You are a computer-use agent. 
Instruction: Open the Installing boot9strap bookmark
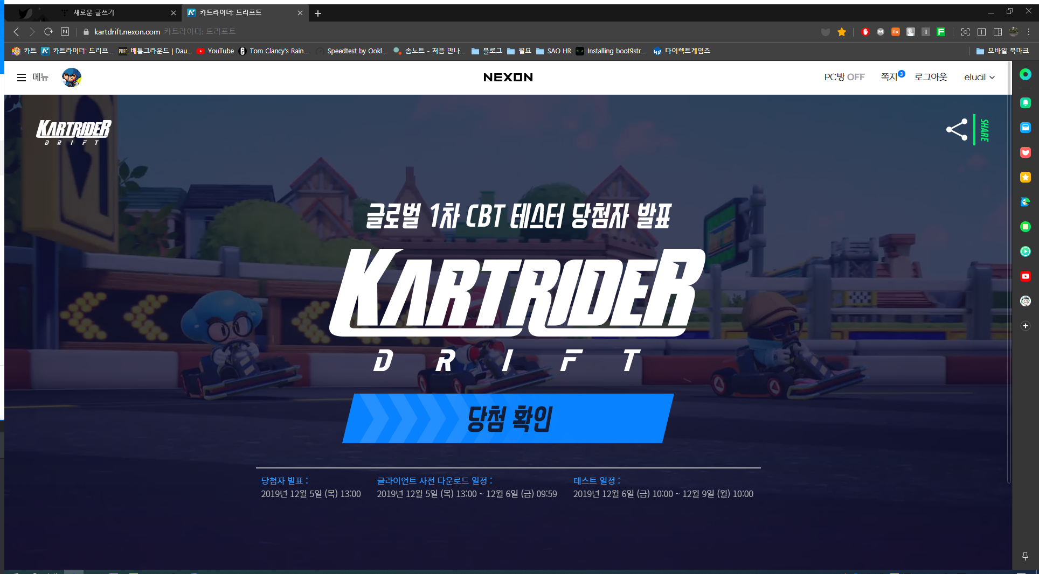(x=611, y=51)
